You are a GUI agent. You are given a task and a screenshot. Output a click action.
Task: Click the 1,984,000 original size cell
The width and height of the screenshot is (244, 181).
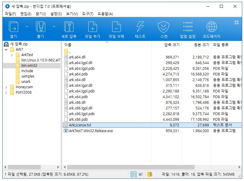201,131
